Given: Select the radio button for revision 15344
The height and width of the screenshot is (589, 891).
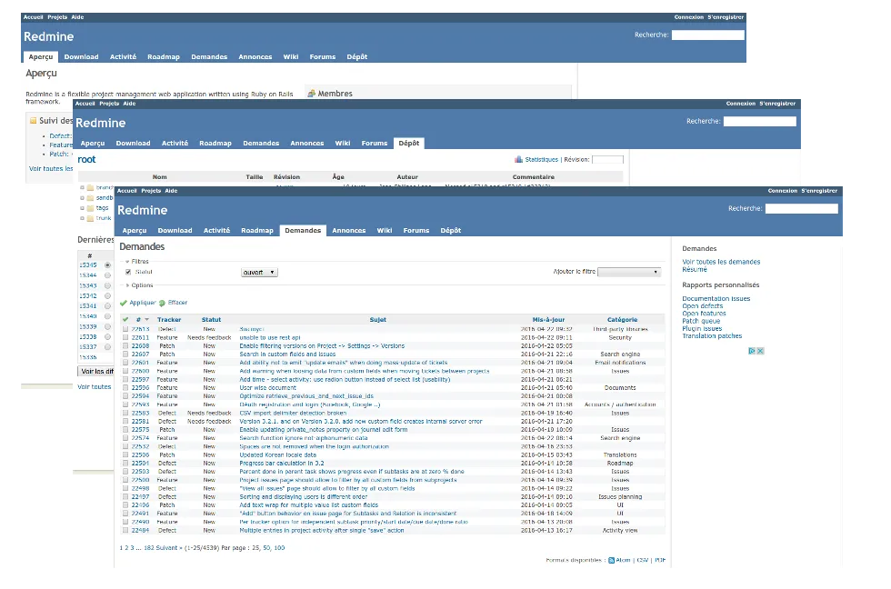Looking at the screenshot, I should [107, 275].
